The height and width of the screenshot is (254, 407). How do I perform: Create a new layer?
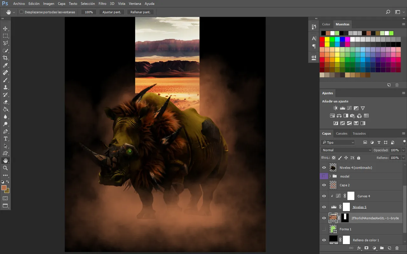(389, 248)
